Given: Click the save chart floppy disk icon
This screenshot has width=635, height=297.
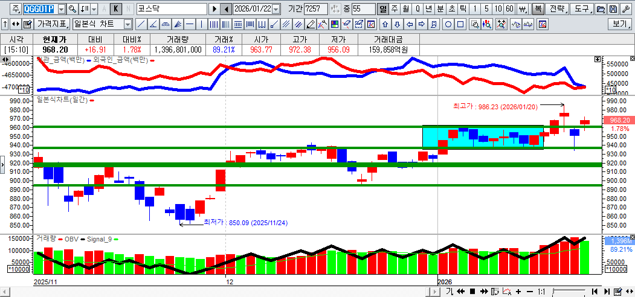Looking at the screenshot, I should [613, 9].
